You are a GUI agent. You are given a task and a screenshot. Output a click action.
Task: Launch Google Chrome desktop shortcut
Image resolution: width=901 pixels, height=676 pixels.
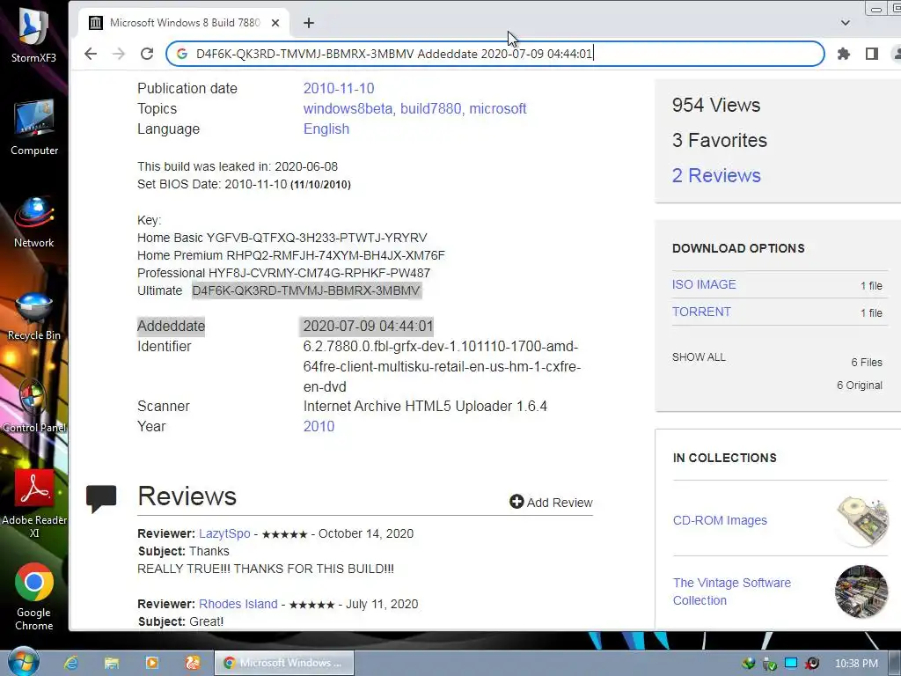[34, 597]
